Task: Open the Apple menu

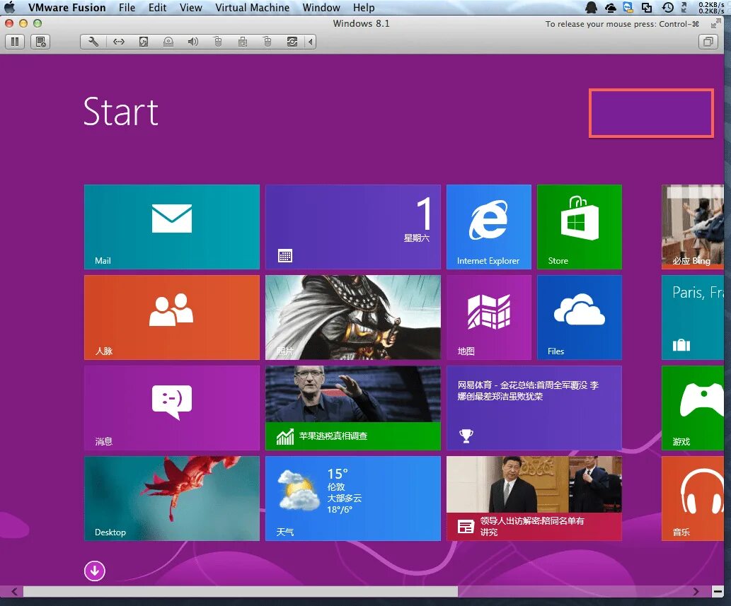Action: pyautogui.click(x=10, y=8)
